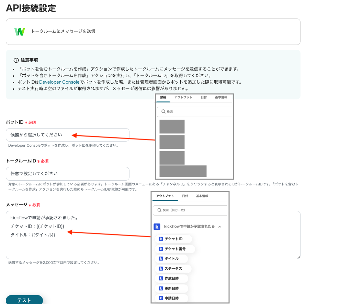340x304 pixels.
Task: Click the トークルームID field label
Action: [21, 161]
